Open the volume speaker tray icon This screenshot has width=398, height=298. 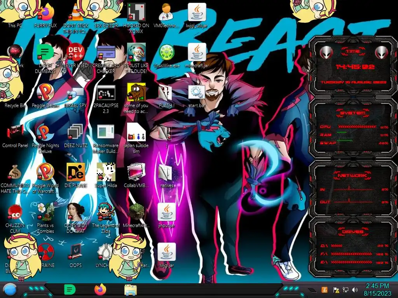pyautogui.click(x=355, y=289)
